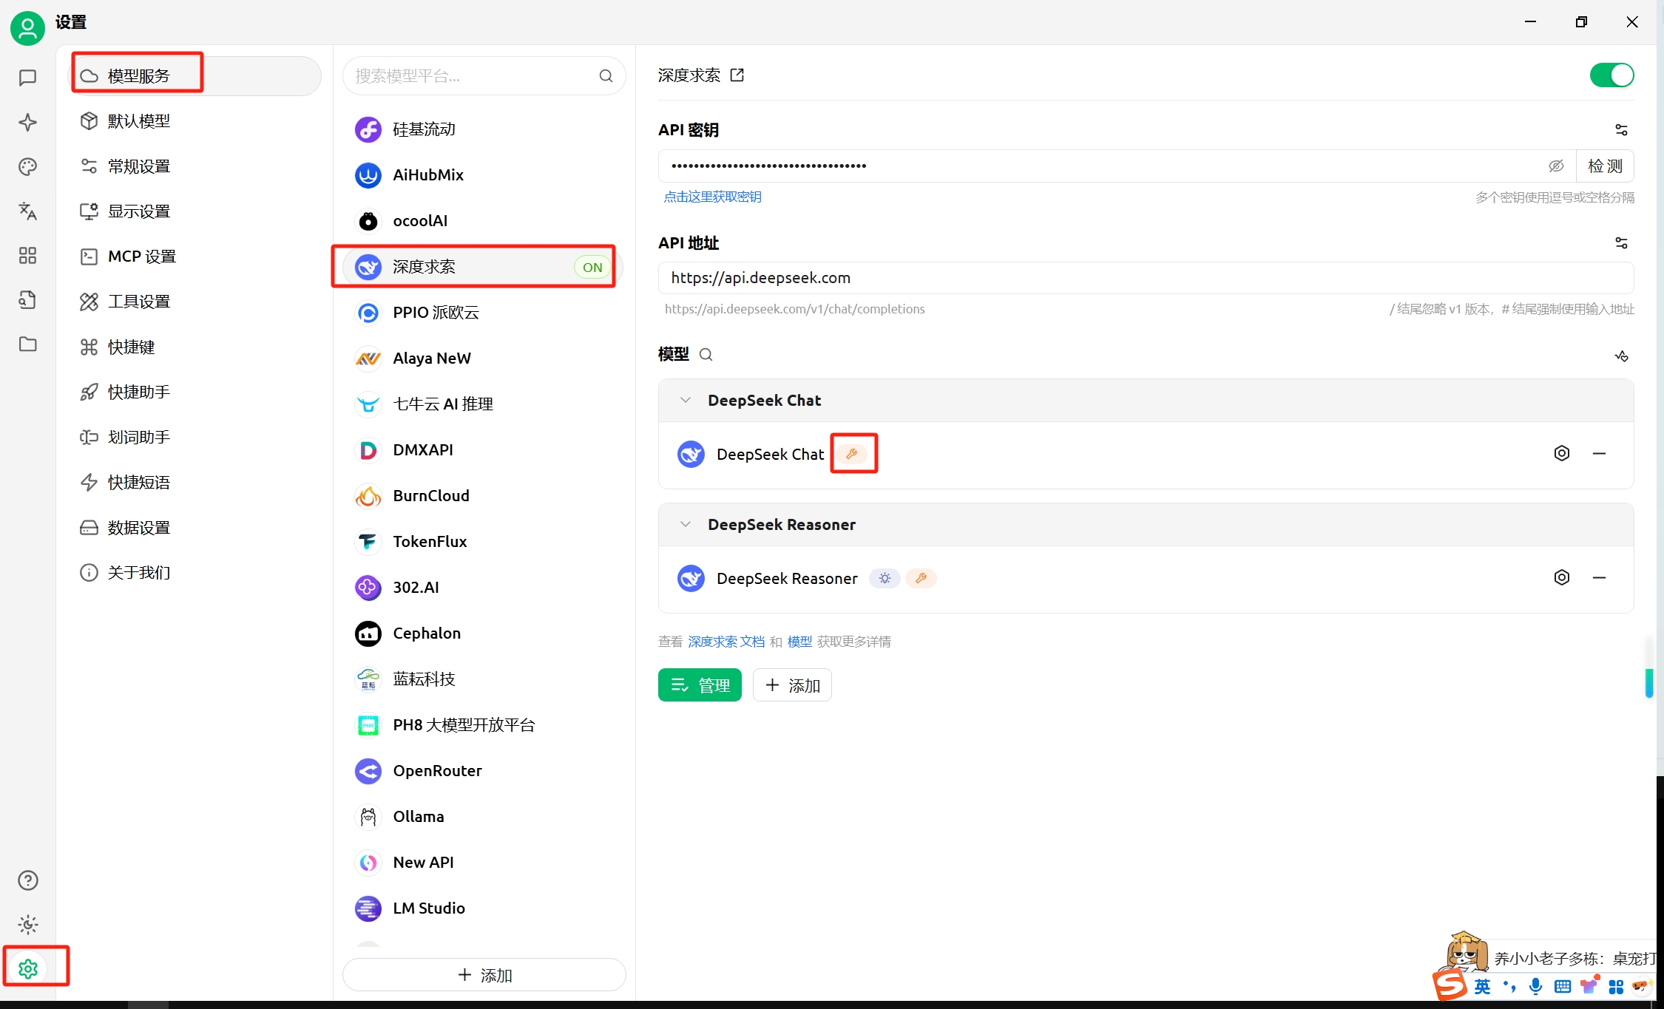Open 工具设置 section
The image size is (1664, 1009).
pyautogui.click(x=195, y=302)
